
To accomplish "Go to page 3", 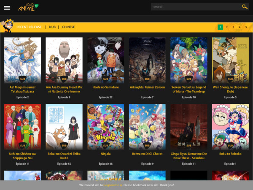I will point(233,27).
